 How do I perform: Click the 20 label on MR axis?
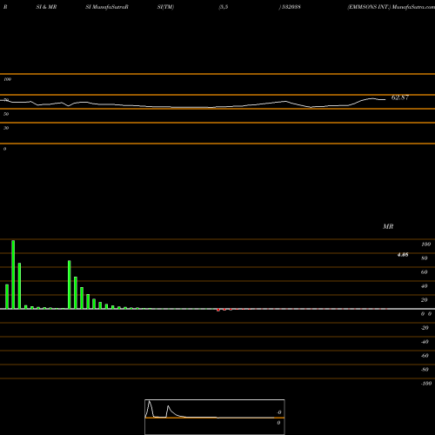(x=425, y=300)
